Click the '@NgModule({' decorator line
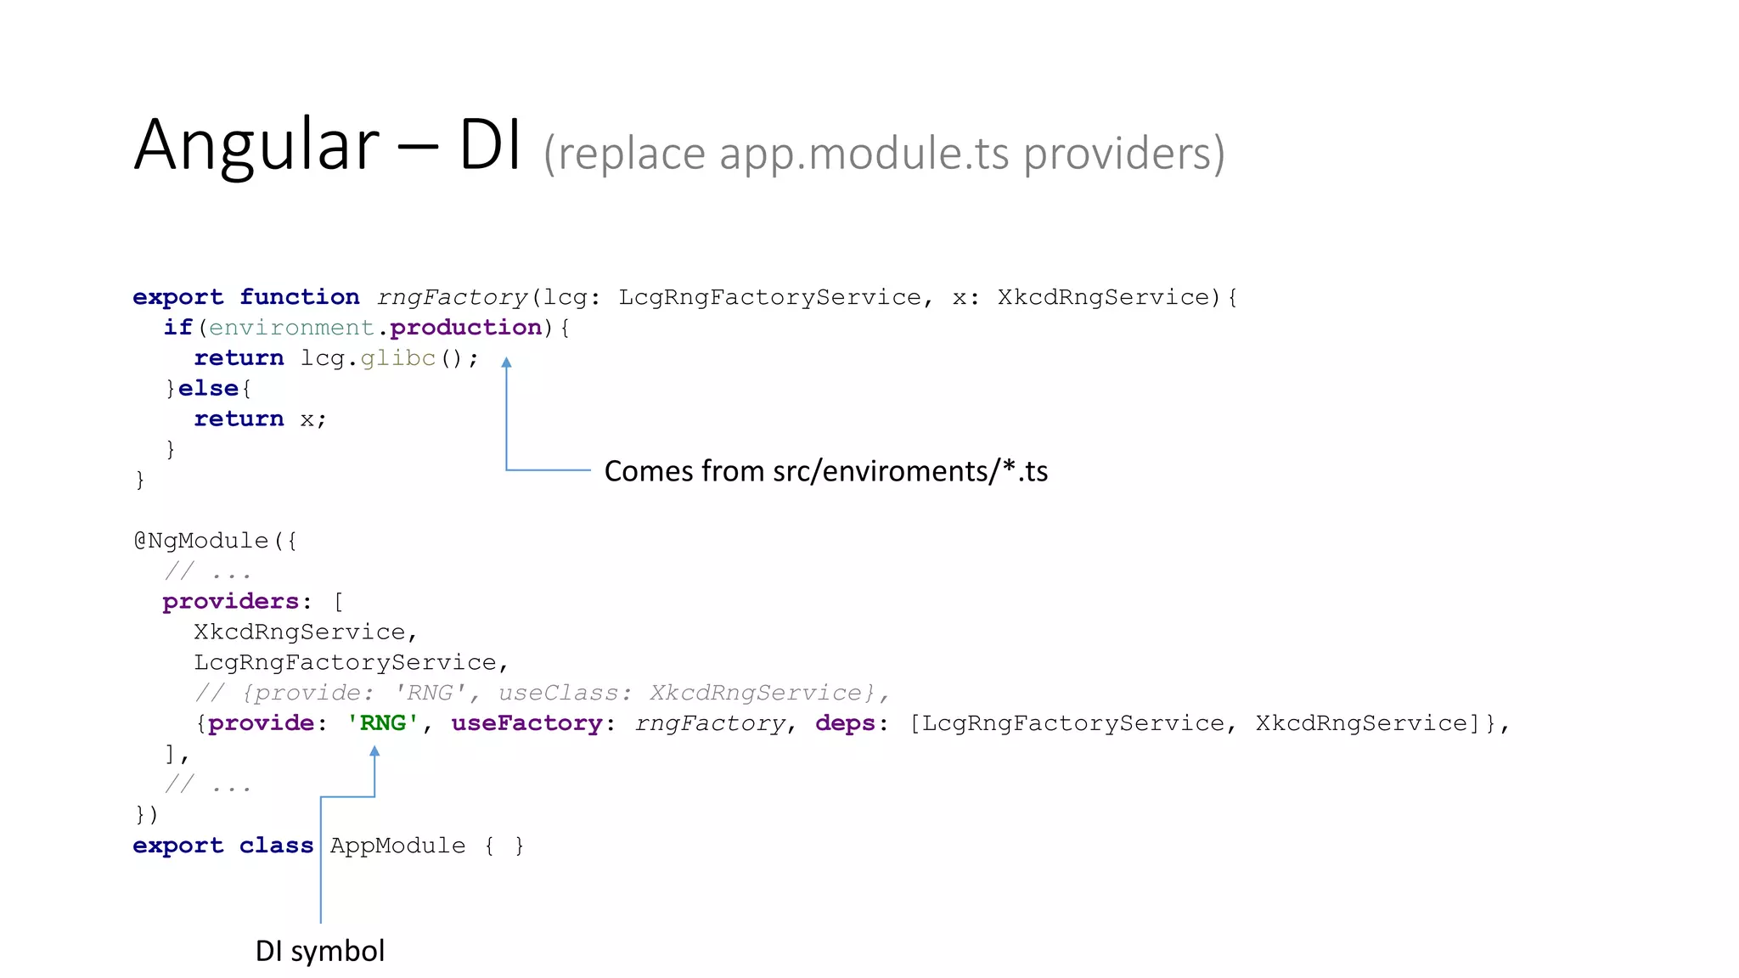This screenshot has height=978, width=1739. point(215,541)
